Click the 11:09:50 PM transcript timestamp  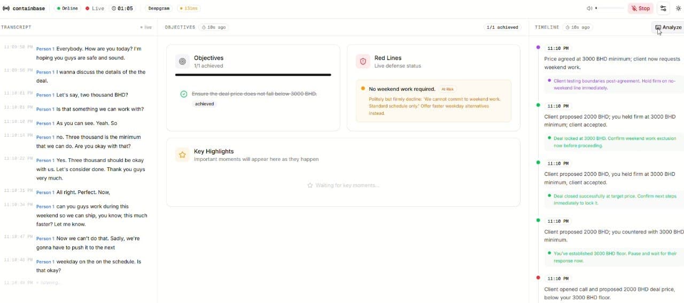click(x=18, y=47)
